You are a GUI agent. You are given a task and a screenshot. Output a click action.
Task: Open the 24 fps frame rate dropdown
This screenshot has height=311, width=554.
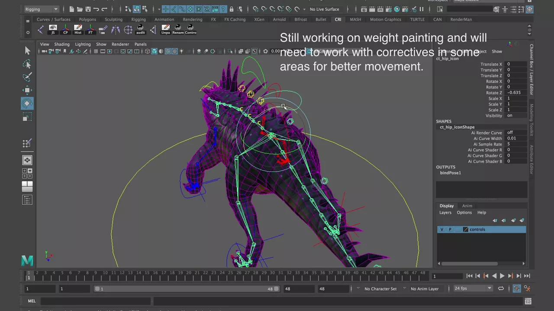coord(473,289)
